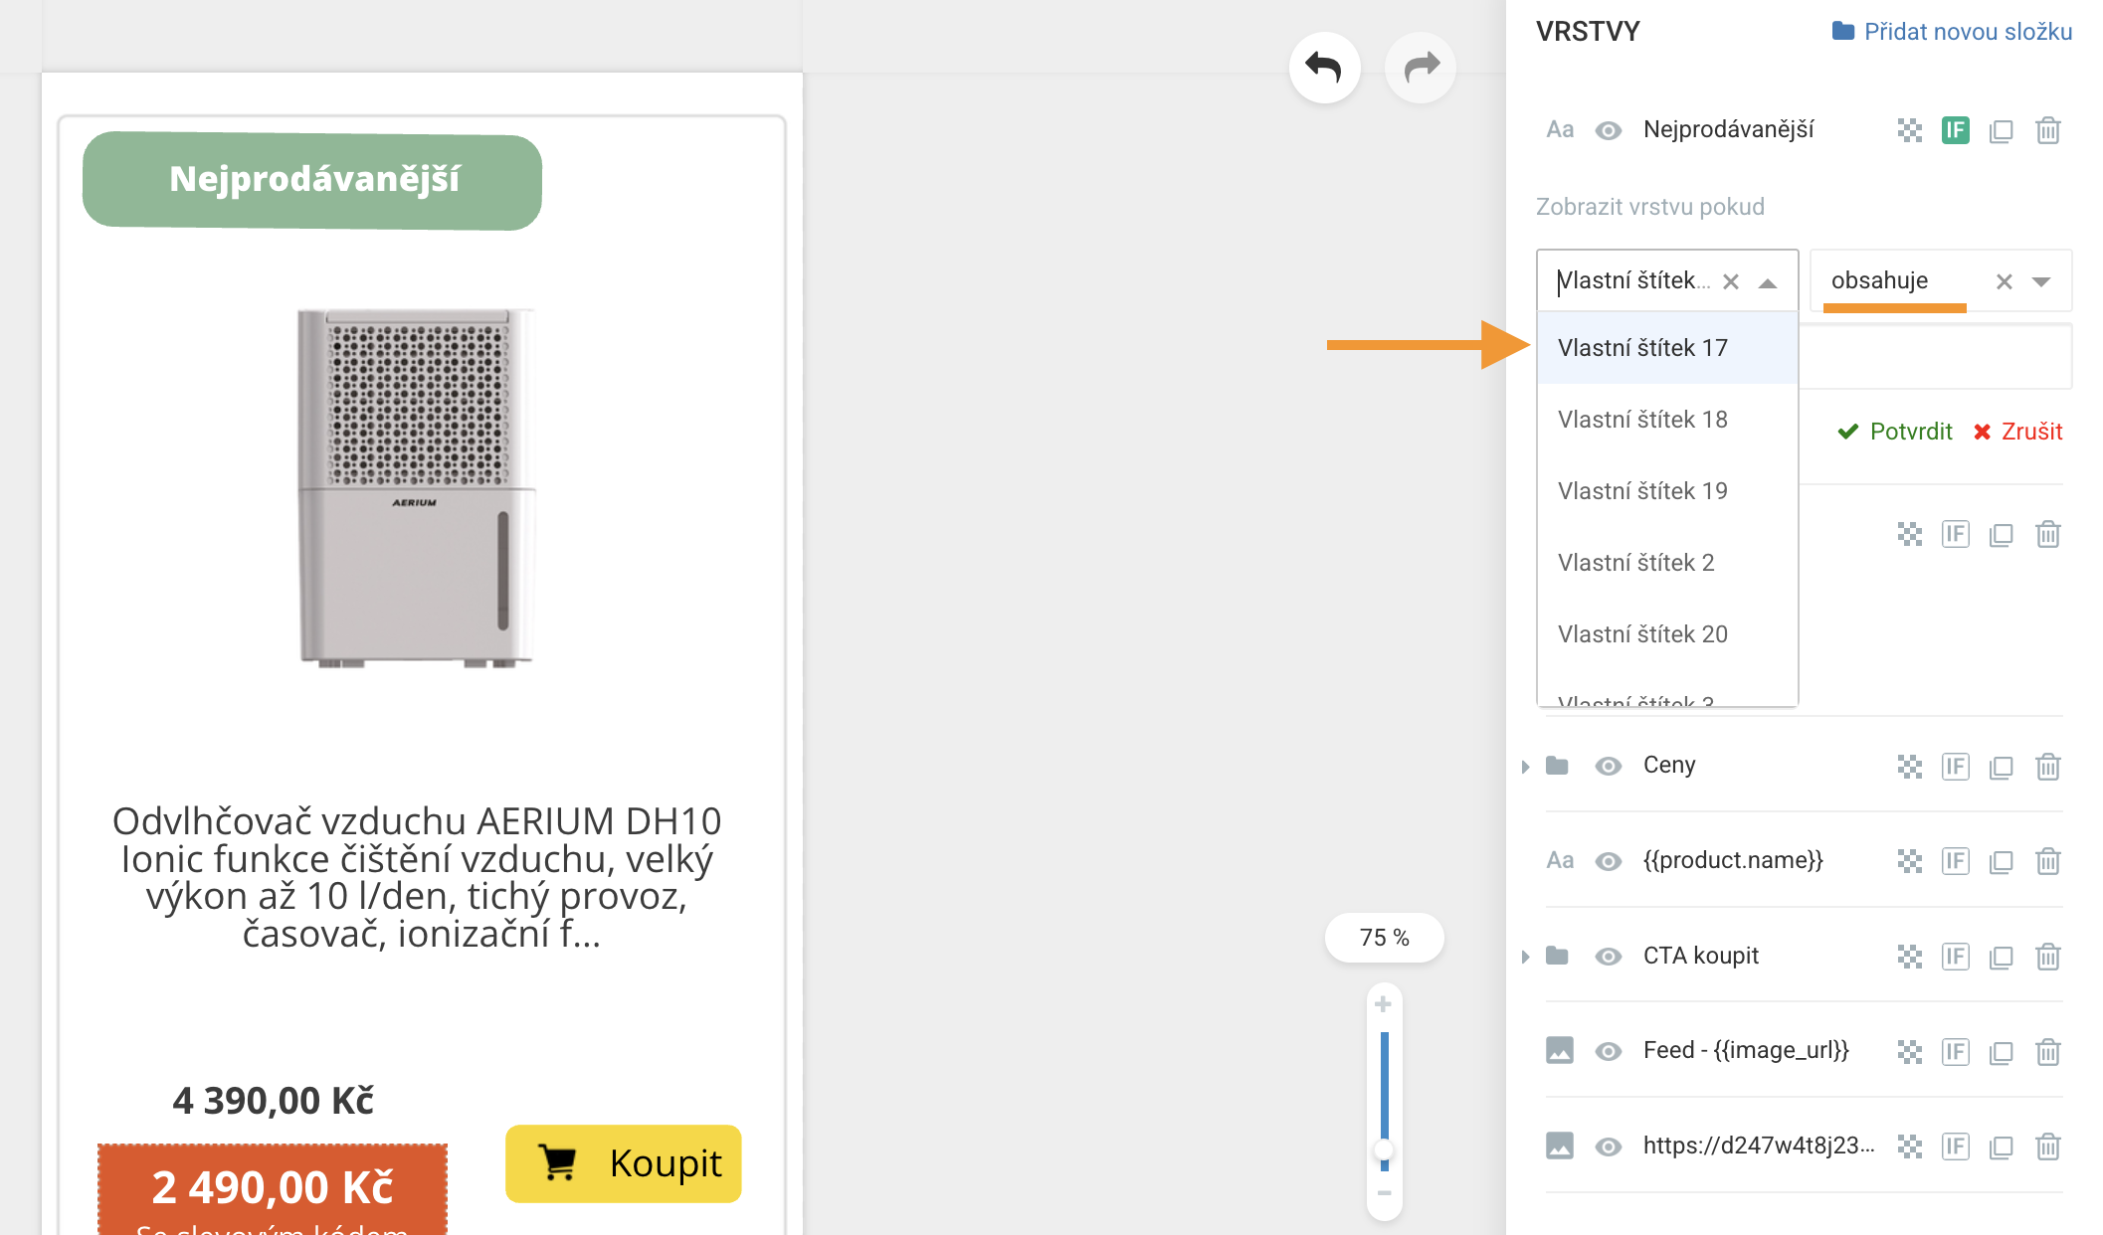Click the redo arrow button
Screen dimensions: 2103x1235
point(1421,68)
